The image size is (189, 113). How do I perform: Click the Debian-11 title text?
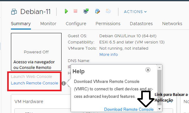[x=36, y=12]
